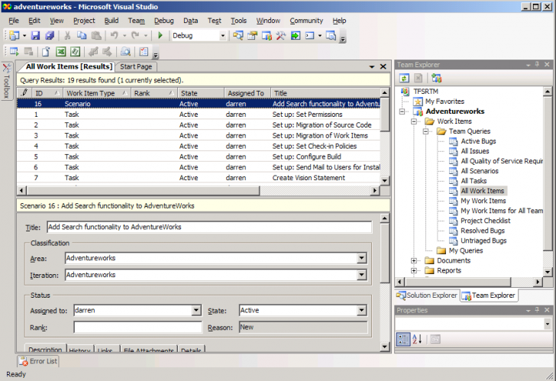Open the Toolbox side panel tab
The height and width of the screenshot is (381, 556).
7,81
